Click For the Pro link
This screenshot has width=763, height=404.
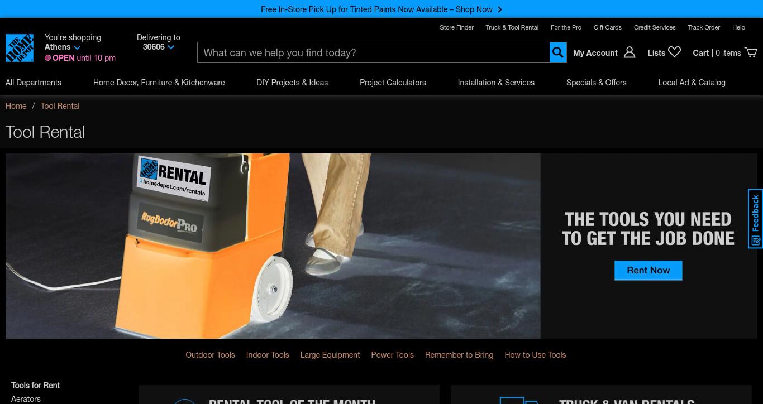566,27
